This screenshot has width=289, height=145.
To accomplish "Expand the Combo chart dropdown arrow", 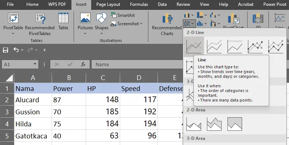I will click(x=219, y=23).
